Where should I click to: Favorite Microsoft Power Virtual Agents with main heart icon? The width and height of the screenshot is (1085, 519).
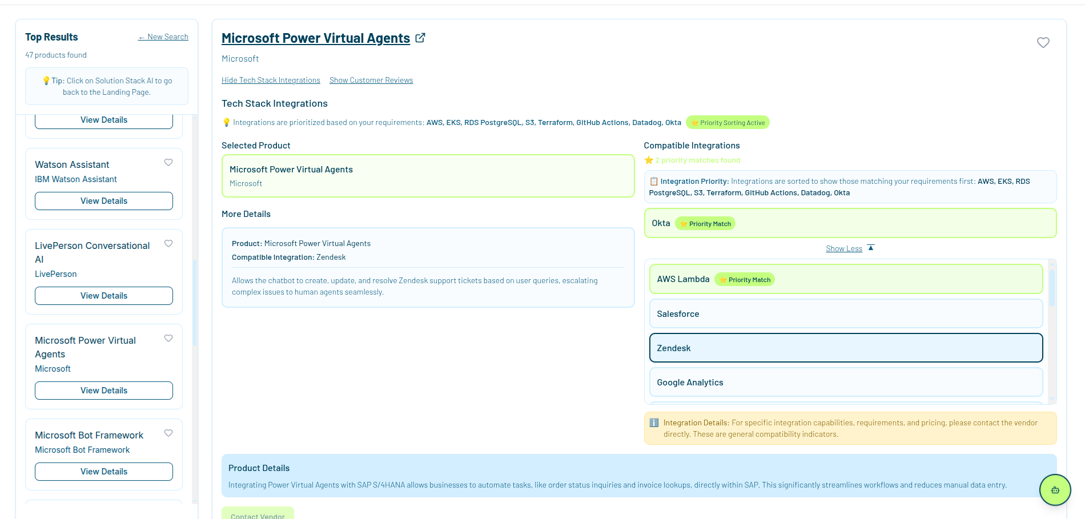pyautogui.click(x=1043, y=43)
